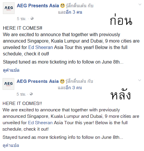Open AEG Presents Asia page from first post
This screenshot has height=151, width=144.
(x=38, y=6)
